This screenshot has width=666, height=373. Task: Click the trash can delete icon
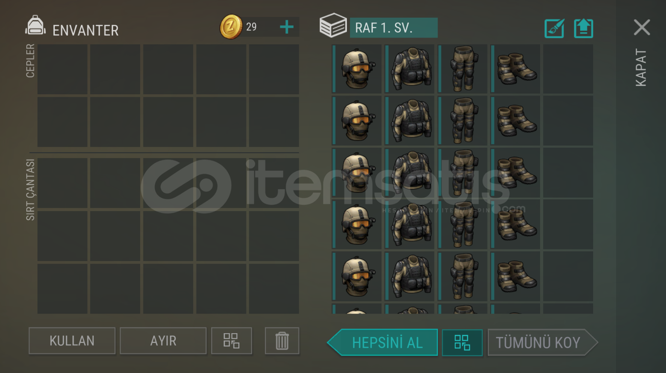282,341
